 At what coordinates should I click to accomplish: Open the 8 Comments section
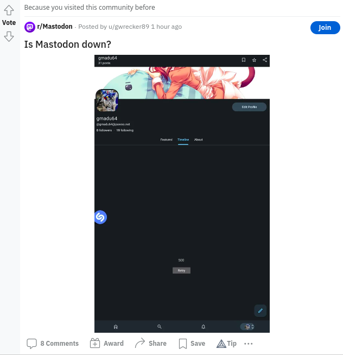53,344
